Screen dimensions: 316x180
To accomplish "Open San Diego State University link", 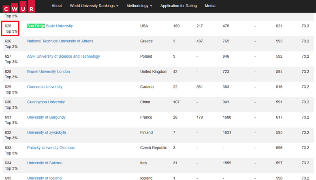I will [x=50, y=26].
